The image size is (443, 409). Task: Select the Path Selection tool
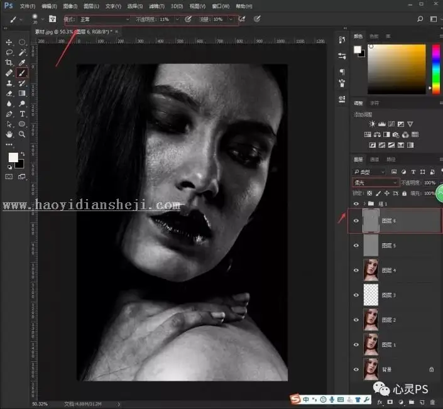tap(9, 124)
